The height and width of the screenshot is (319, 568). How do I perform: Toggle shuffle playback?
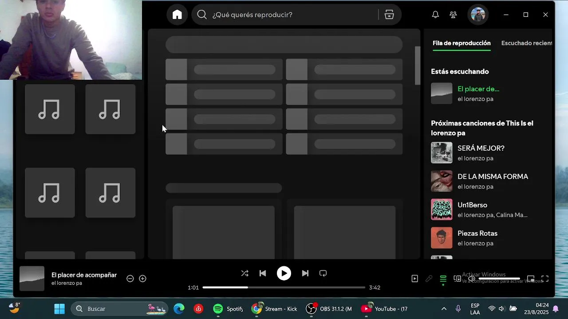245,273
